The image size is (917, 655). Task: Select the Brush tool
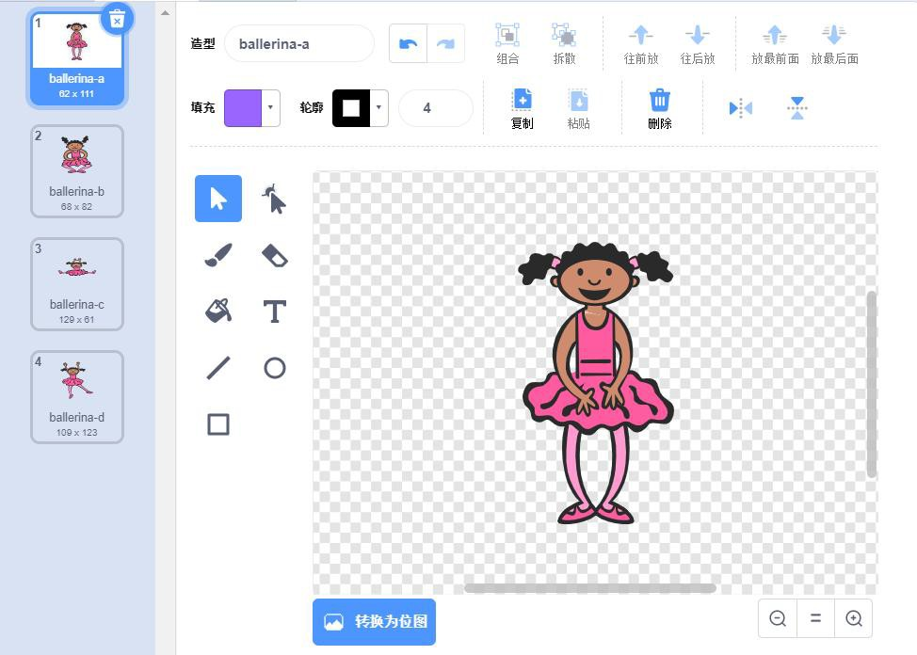[218, 255]
